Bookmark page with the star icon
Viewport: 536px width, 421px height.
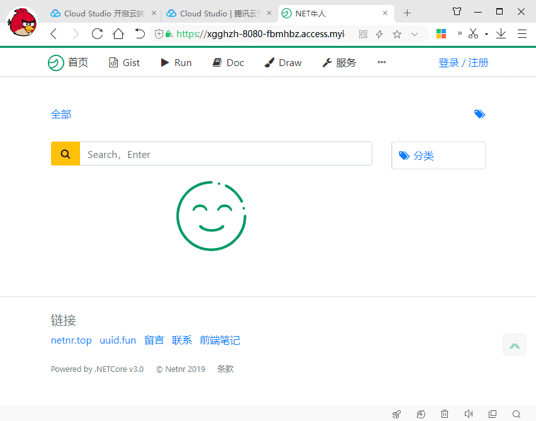click(397, 34)
